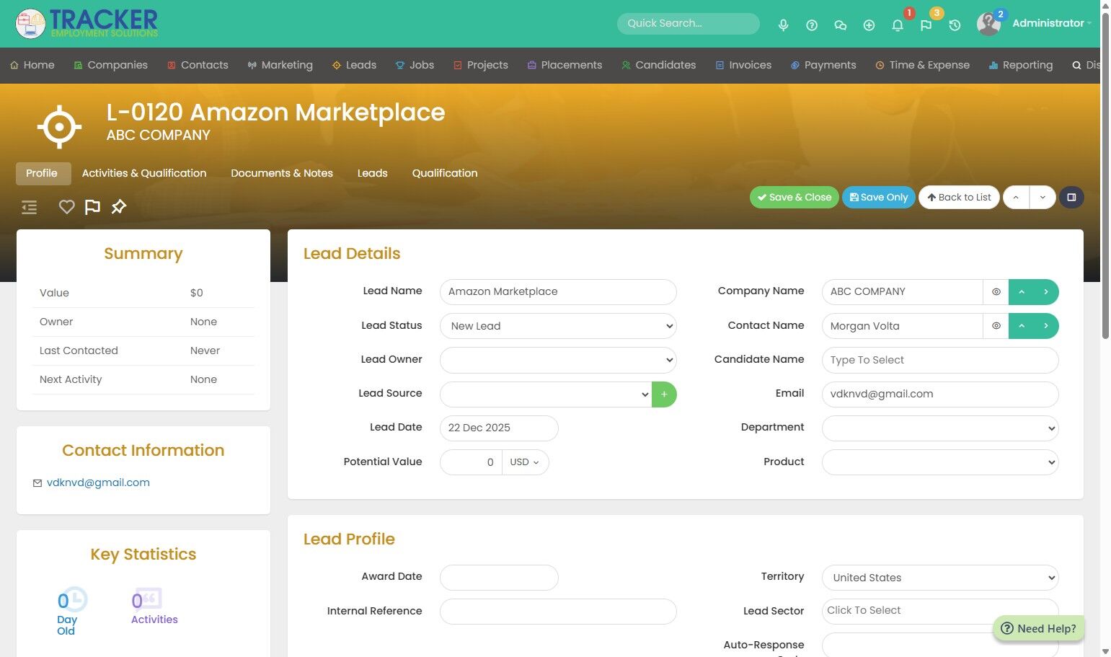The height and width of the screenshot is (657, 1111).
Task: Open the Lead Status dropdown
Action: (x=558, y=326)
